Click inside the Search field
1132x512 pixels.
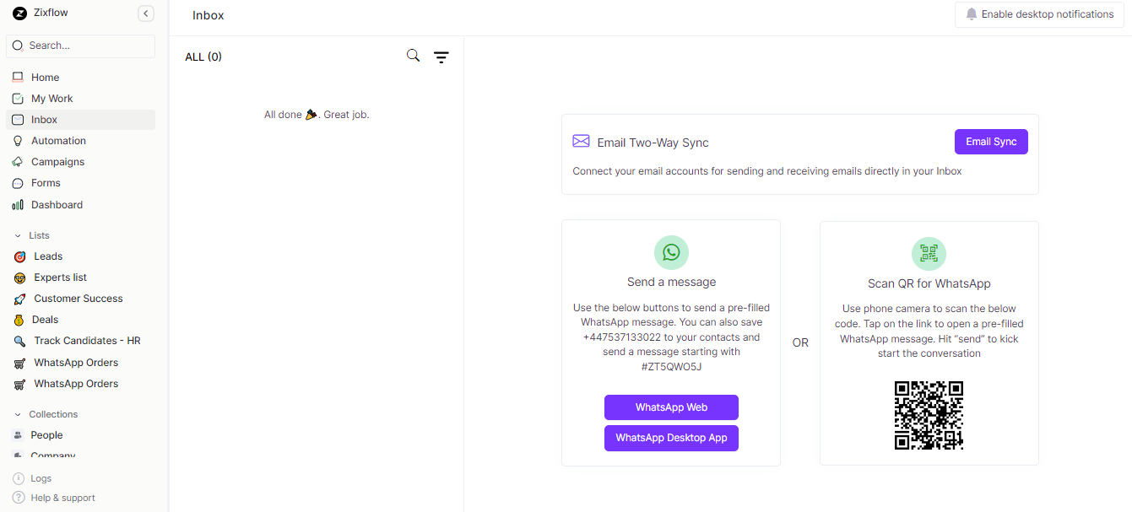pos(80,45)
